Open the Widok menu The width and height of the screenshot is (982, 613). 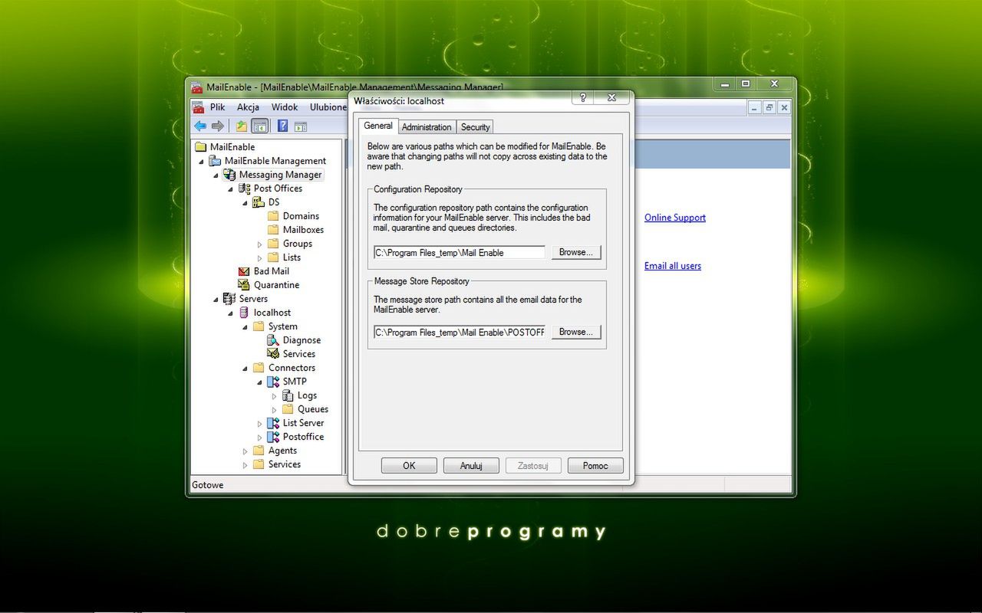[285, 107]
